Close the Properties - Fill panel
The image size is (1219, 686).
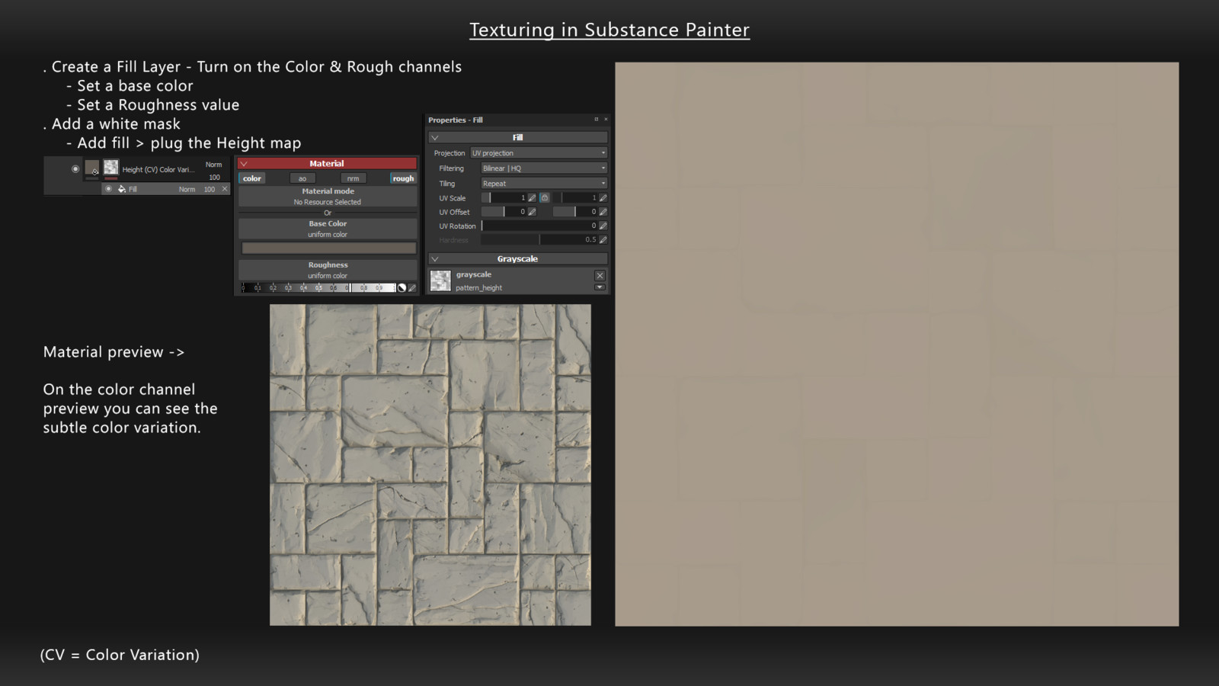point(606,119)
